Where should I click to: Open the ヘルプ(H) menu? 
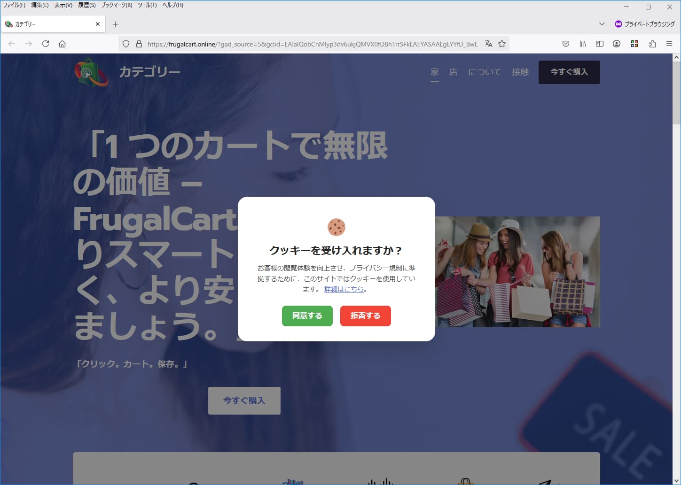pos(172,5)
